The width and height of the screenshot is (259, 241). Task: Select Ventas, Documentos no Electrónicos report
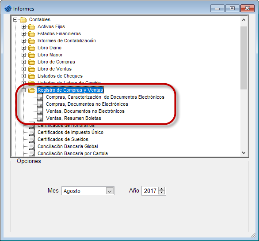tap(85, 111)
